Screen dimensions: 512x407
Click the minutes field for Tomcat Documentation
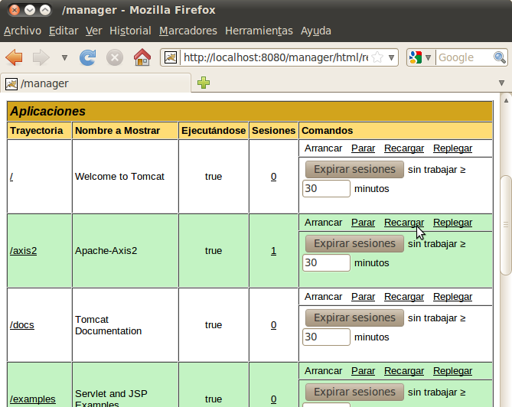tap(326, 337)
